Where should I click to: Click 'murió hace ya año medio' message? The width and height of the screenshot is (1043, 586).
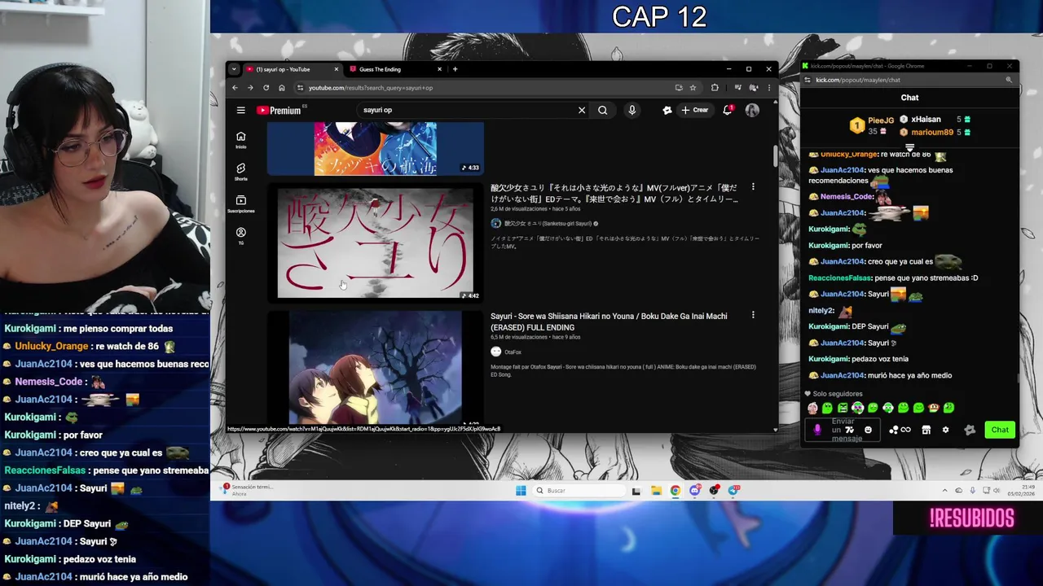(909, 375)
